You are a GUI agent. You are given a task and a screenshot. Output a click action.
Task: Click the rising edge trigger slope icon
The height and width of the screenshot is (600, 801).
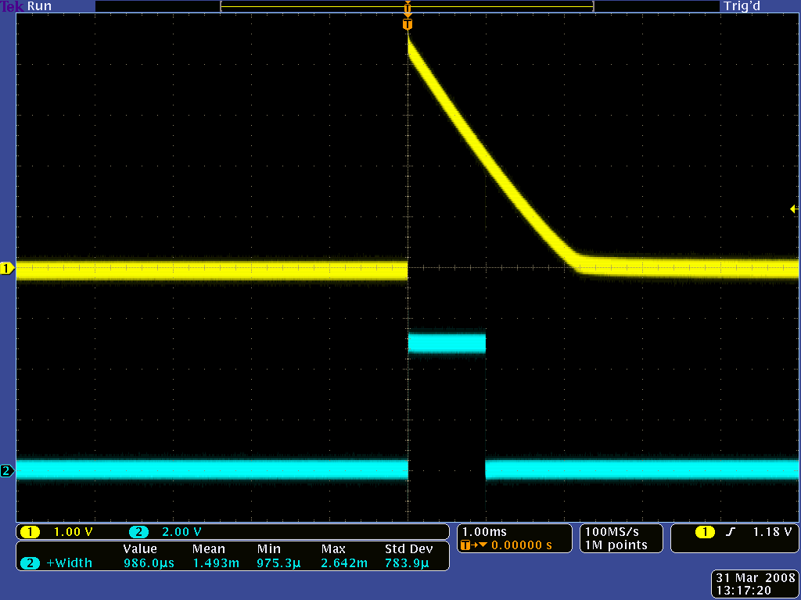731,532
